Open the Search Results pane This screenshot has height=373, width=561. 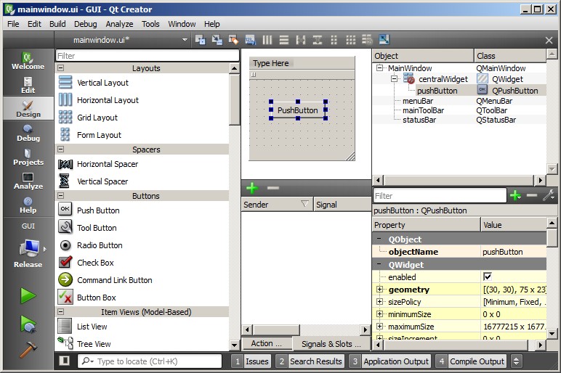[310, 361]
